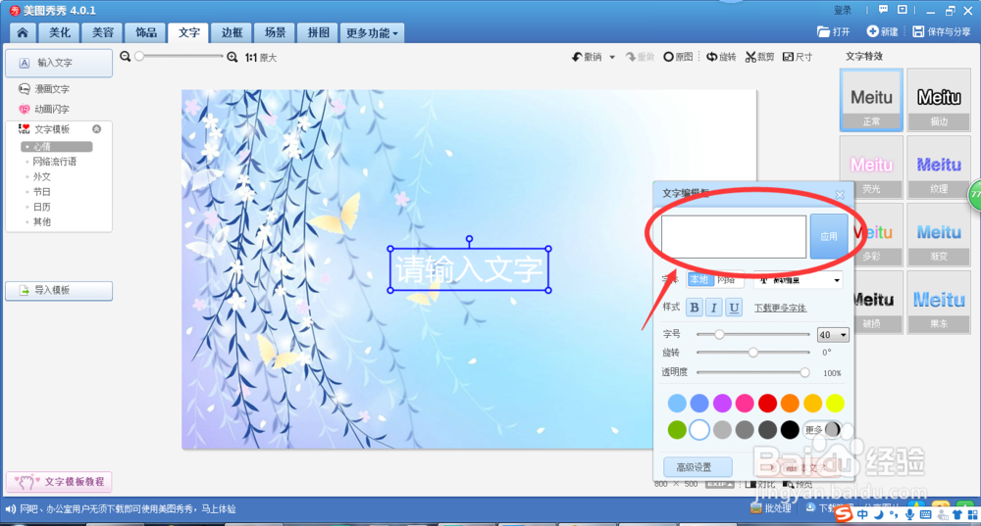This screenshot has width=981, height=526.
Task: Click the 旋转 rotation slider handle
Action: click(x=753, y=353)
